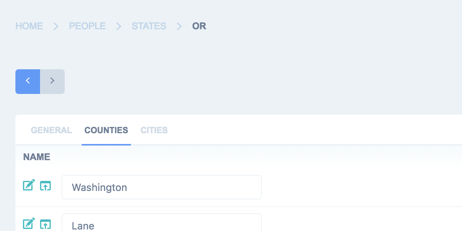Click the chevron separator after STATES
Screen dimensions: 462x231
coord(179,26)
